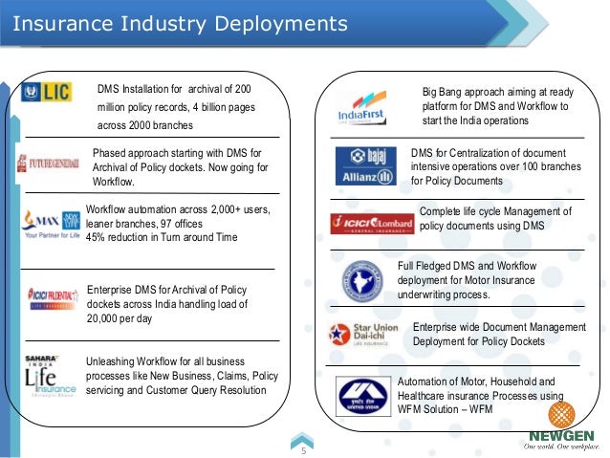The image size is (610, 458).
Task: Open the ICICI Prudential logo
Action: [53, 299]
